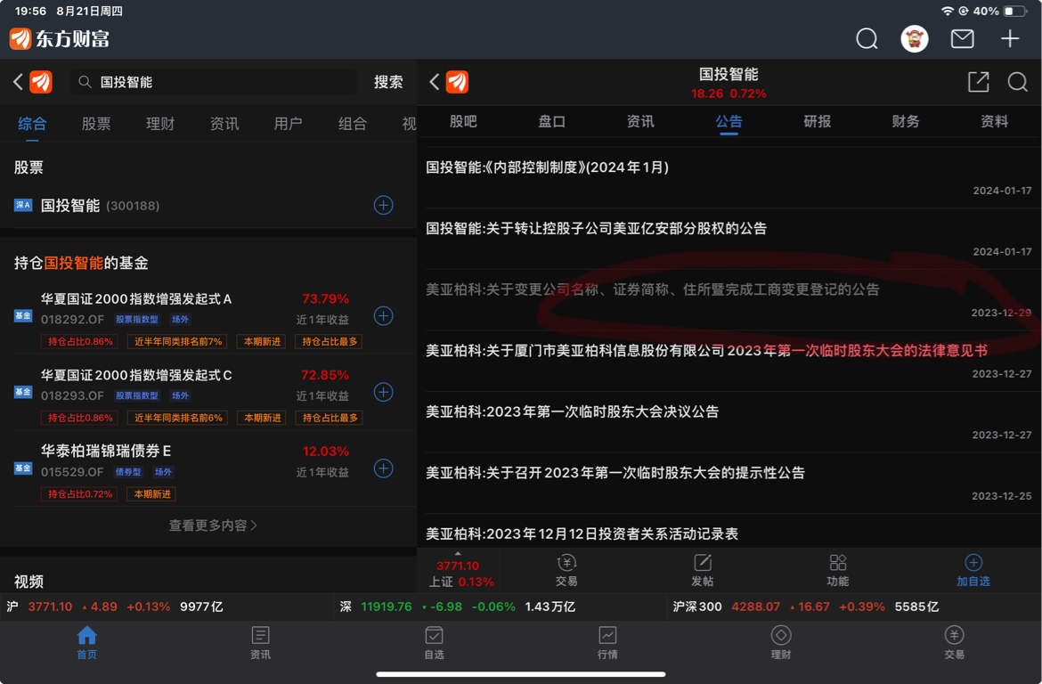The height and width of the screenshot is (684, 1042).
Task: Tap 近半年同类排名前6% tag
Action: coord(177,418)
